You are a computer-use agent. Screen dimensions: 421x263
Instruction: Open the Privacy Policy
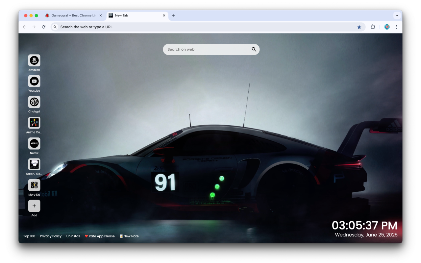[x=51, y=236]
